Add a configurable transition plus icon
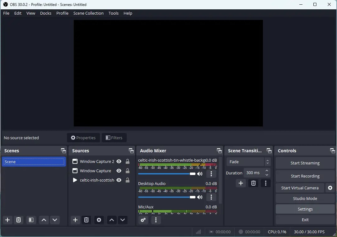This screenshot has width=337, height=237. (x=241, y=183)
